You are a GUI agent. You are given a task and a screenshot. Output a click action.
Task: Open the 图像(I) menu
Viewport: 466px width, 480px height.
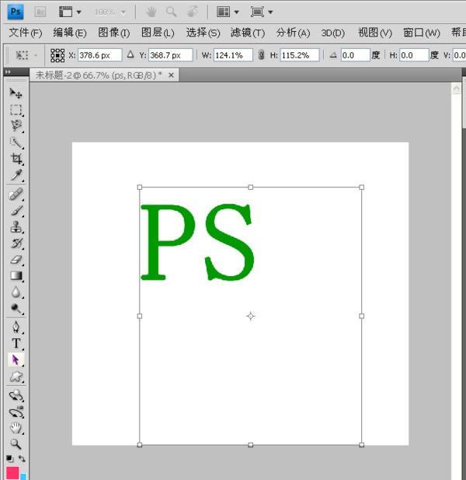tap(114, 33)
